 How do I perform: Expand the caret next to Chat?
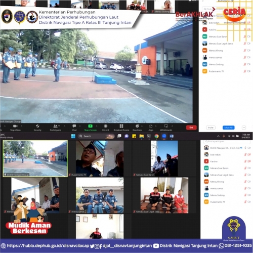[80, 126]
